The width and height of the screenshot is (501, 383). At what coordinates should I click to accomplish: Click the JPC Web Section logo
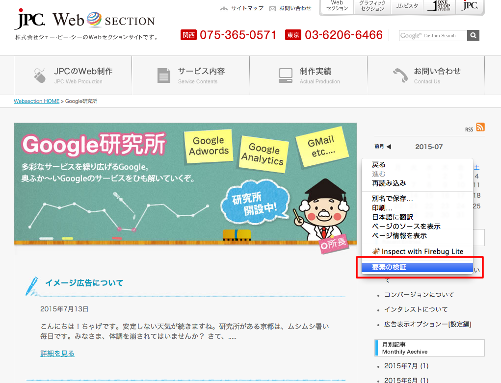point(85,19)
